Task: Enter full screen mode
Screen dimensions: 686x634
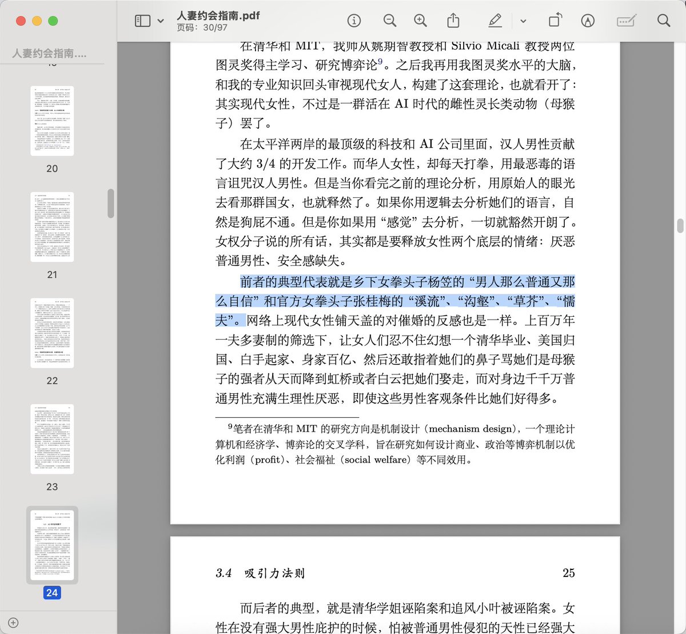Action: pyautogui.click(x=53, y=21)
